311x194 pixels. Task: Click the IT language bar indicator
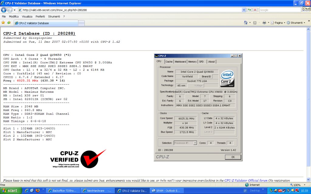245,191
